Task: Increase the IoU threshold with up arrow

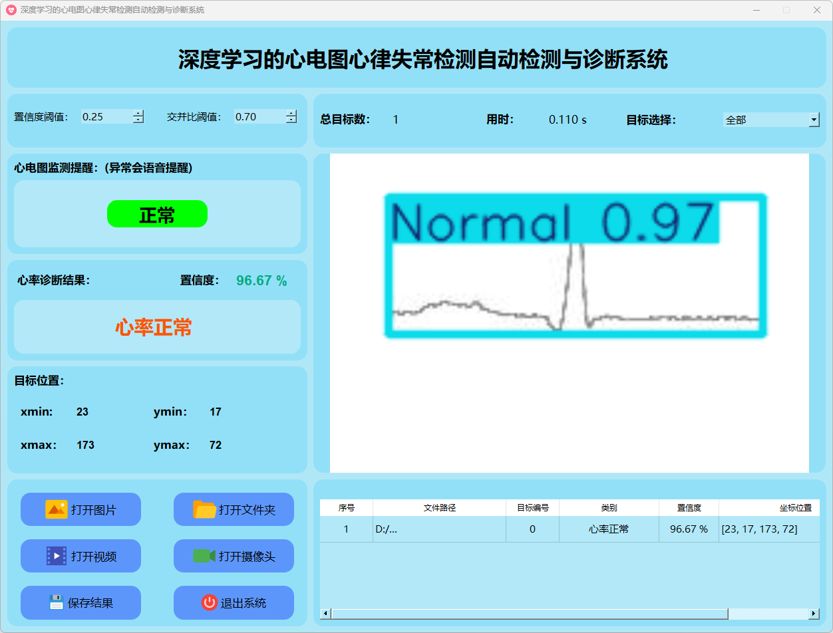Action: click(x=291, y=113)
